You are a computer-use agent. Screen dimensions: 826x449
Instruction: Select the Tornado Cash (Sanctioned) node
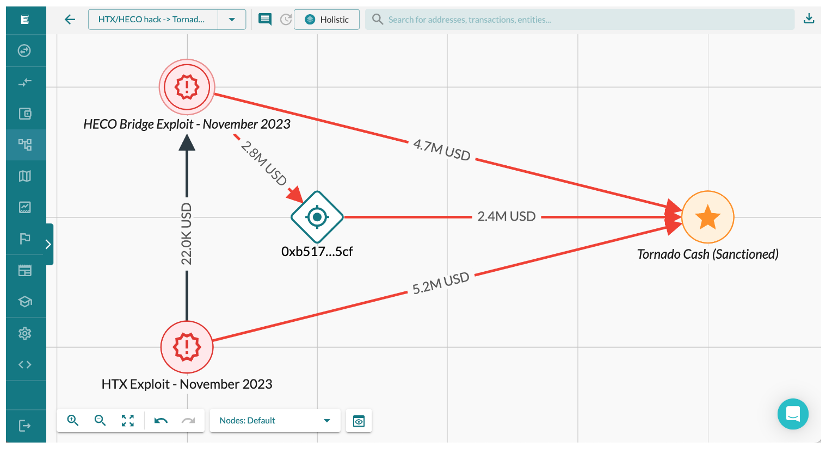point(707,217)
